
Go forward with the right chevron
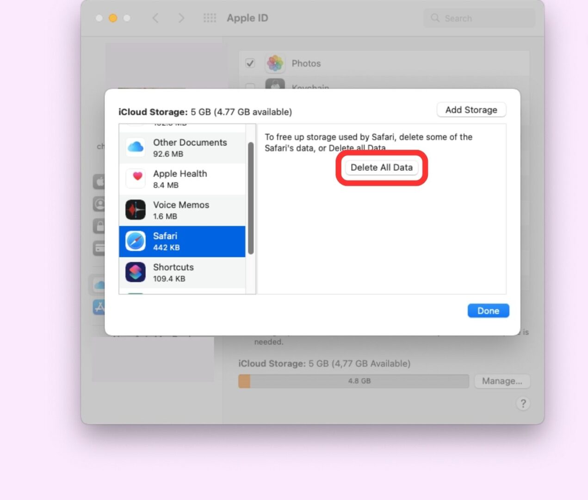click(x=181, y=18)
